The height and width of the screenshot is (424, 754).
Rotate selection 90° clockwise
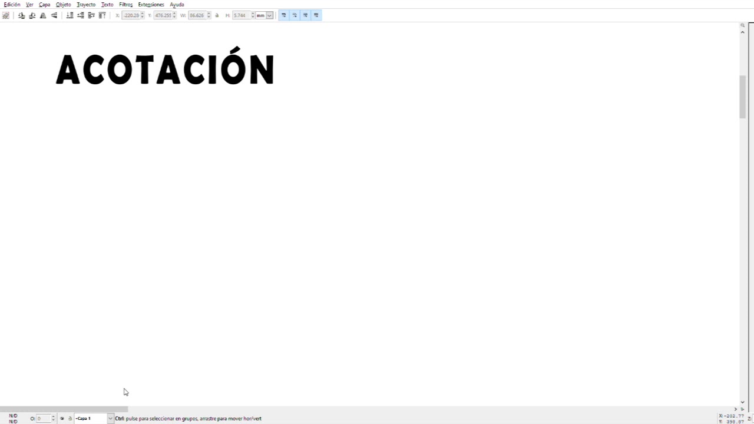pyautogui.click(x=32, y=15)
